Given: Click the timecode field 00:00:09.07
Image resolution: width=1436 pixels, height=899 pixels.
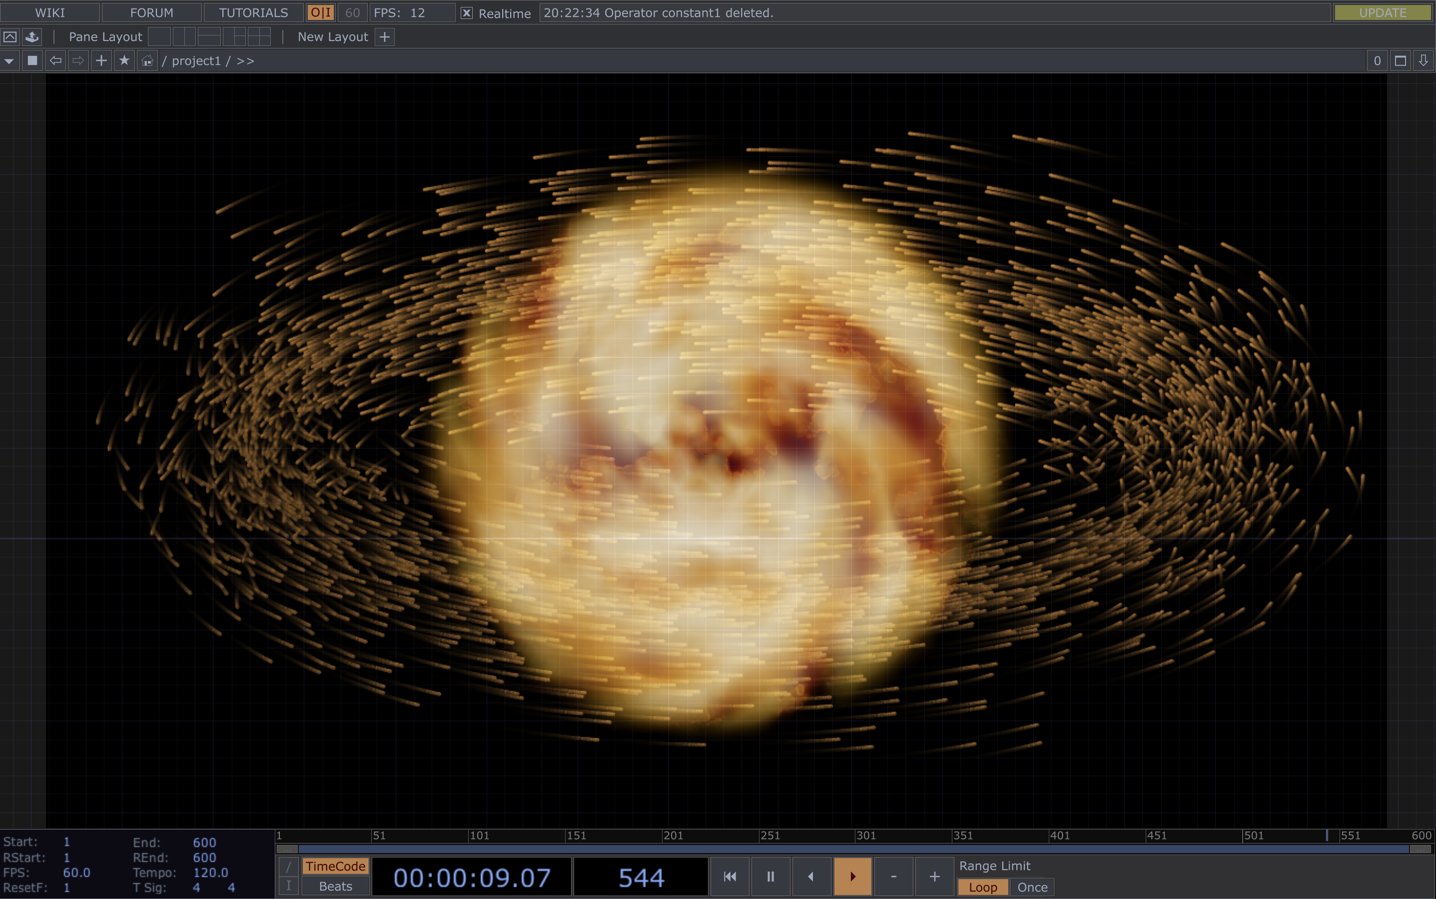Looking at the screenshot, I should 472,877.
